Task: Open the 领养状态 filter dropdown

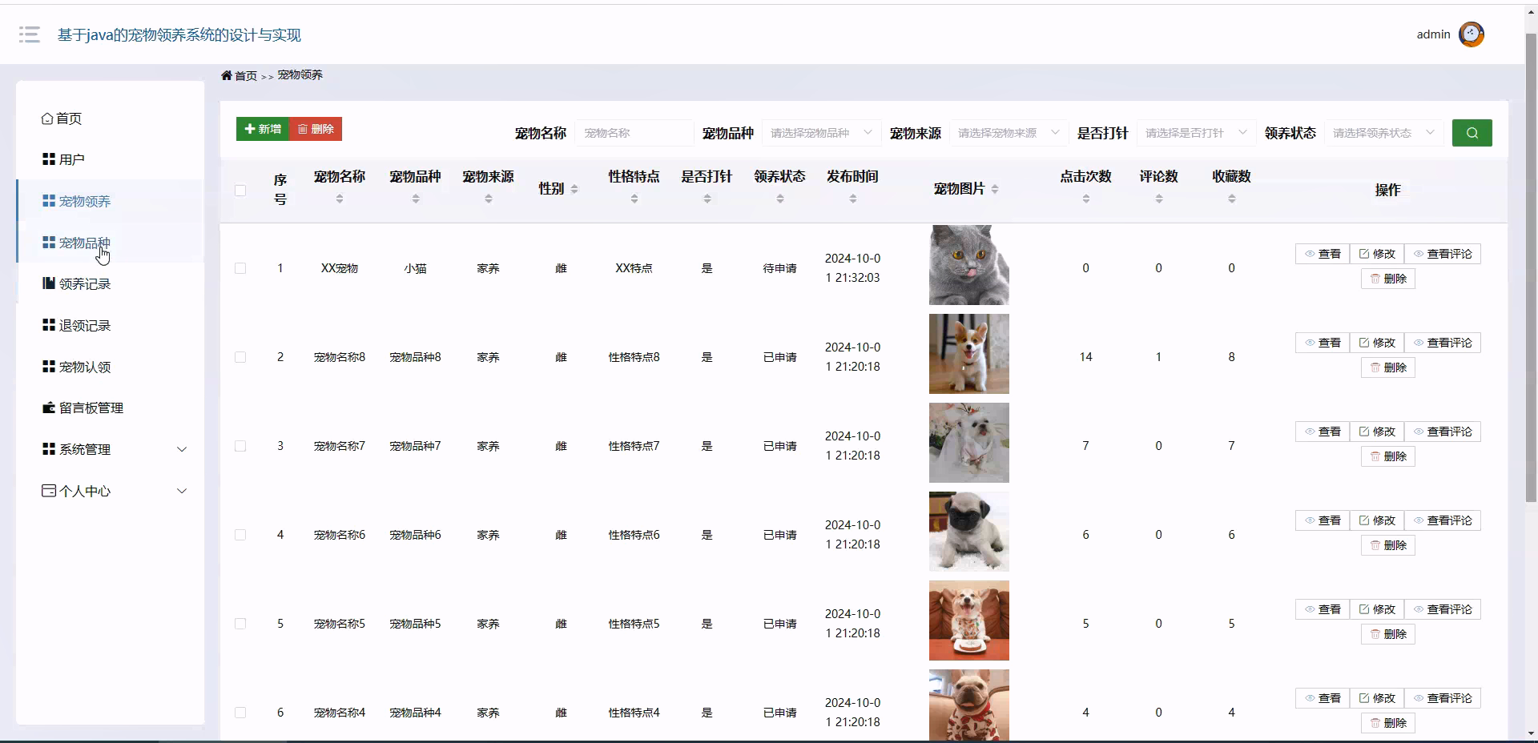Action: tap(1383, 133)
